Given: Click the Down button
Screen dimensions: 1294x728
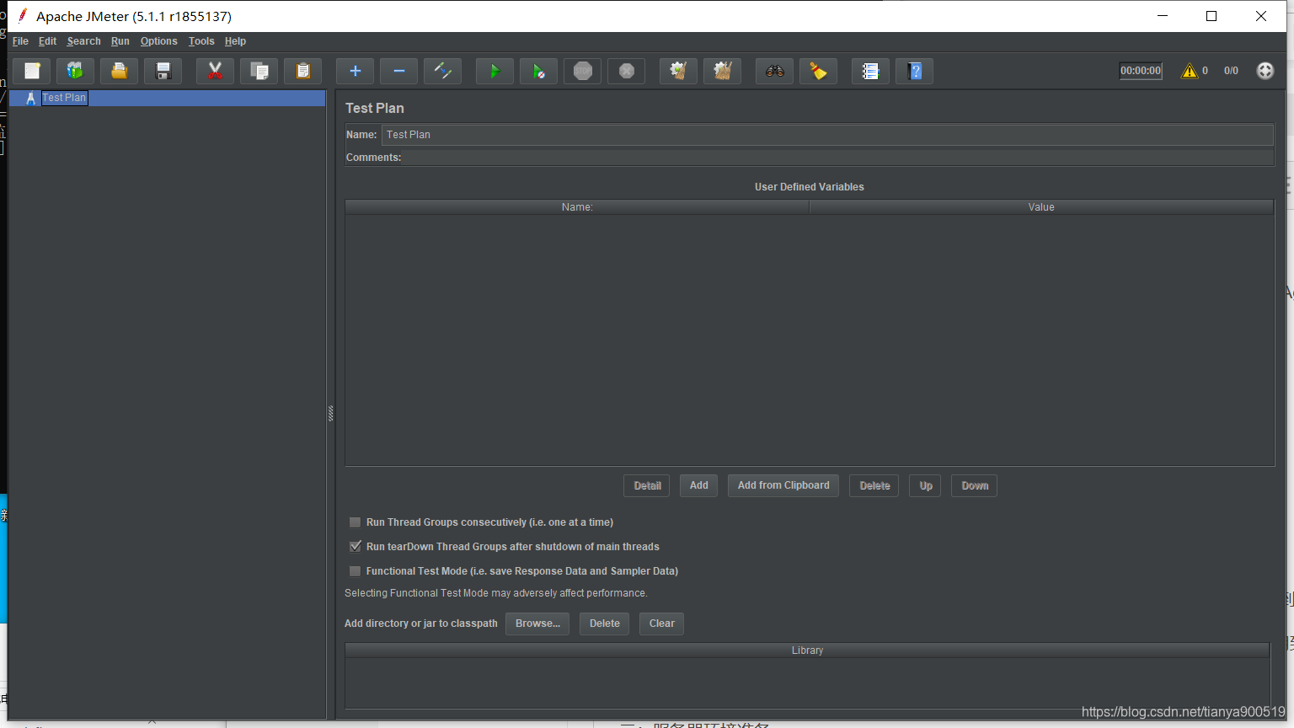Looking at the screenshot, I should pyautogui.click(x=975, y=485).
